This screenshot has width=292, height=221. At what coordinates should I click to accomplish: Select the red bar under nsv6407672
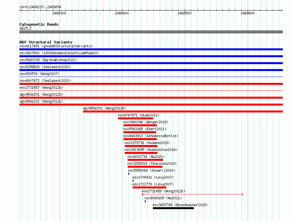point(151,84)
